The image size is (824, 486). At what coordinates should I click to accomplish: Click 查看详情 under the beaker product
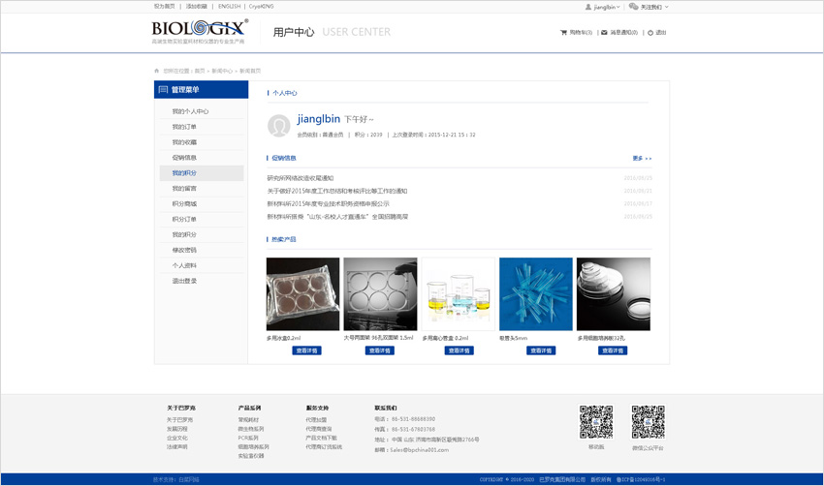point(459,350)
